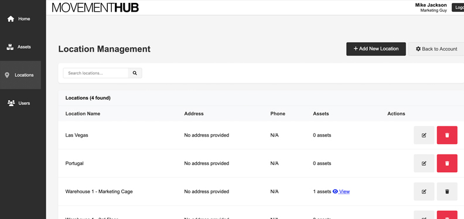Click the Locations (4 found) heading
Image resolution: width=464 pixels, height=219 pixels.
tap(88, 98)
